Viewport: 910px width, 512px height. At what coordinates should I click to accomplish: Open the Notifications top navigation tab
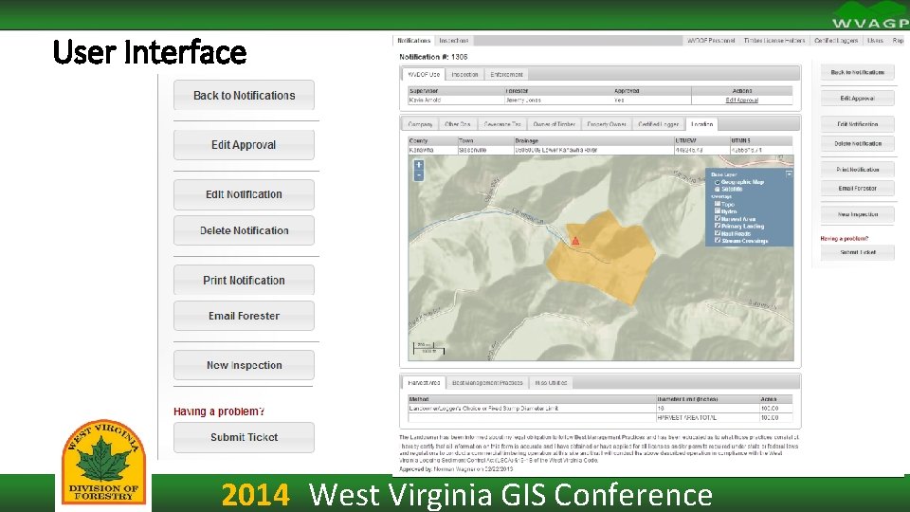[414, 41]
